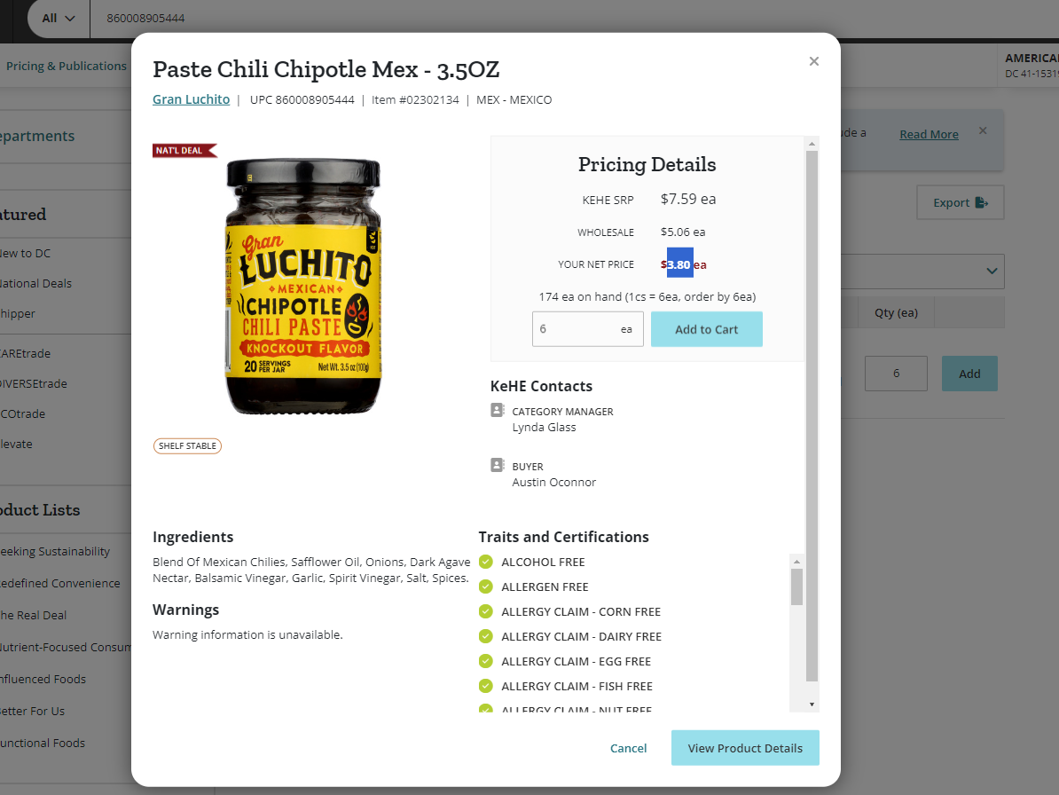The image size is (1059, 795).
Task: Click the Corn Free checkmark icon
Action: pos(486,611)
